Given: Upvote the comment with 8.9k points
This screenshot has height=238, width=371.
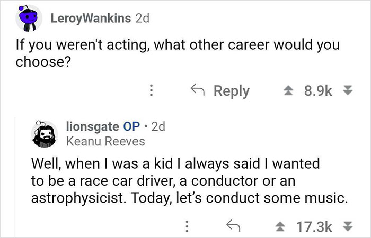Looking at the screenshot, I should [x=290, y=90].
